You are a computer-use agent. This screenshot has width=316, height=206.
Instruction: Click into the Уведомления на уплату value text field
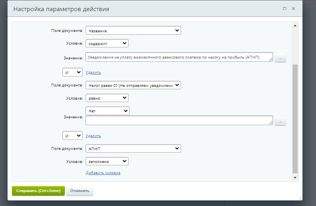(179, 57)
